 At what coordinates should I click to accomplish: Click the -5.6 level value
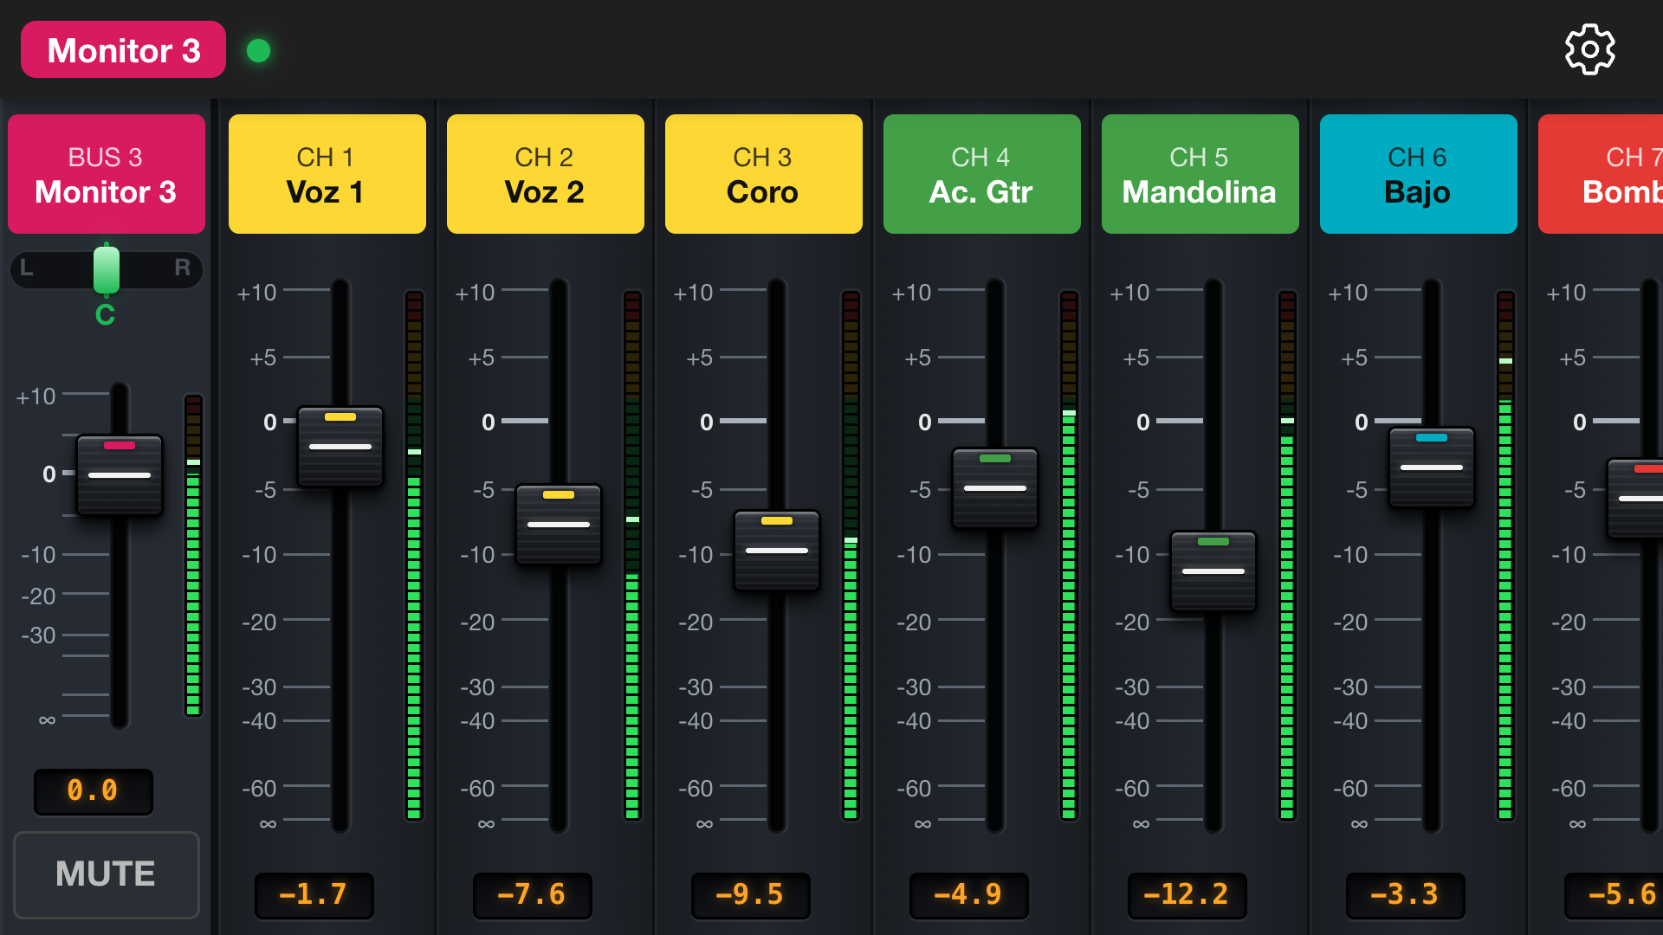(x=1614, y=894)
